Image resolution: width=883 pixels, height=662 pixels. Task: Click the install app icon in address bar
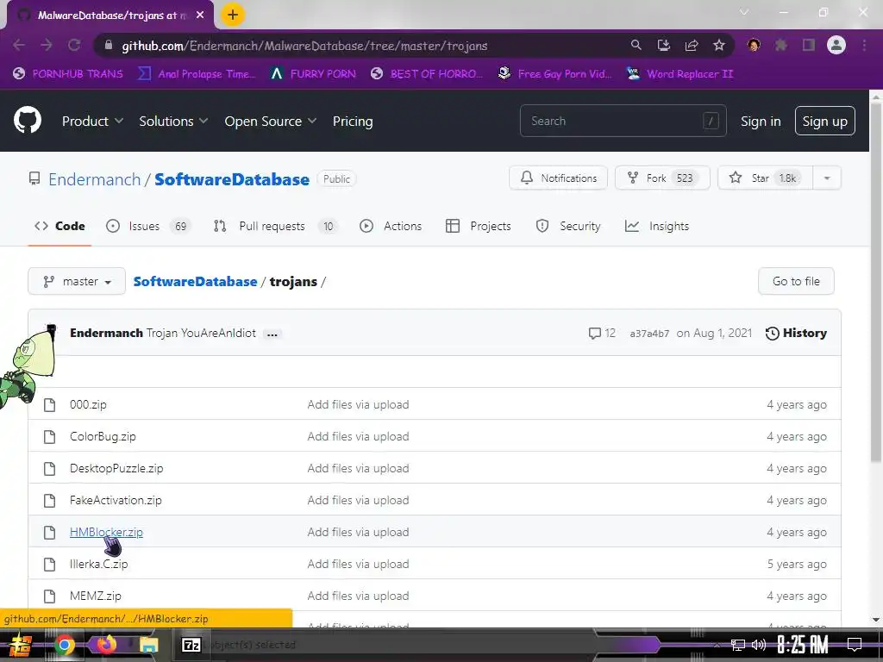(664, 45)
